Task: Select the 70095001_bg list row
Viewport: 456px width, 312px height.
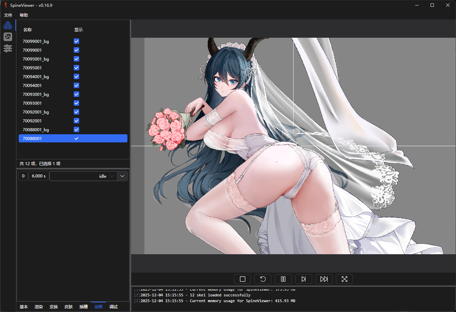Action: click(x=73, y=59)
